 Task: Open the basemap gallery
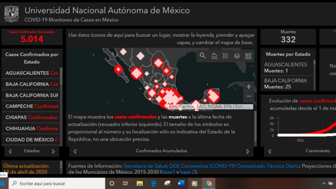[248, 56]
